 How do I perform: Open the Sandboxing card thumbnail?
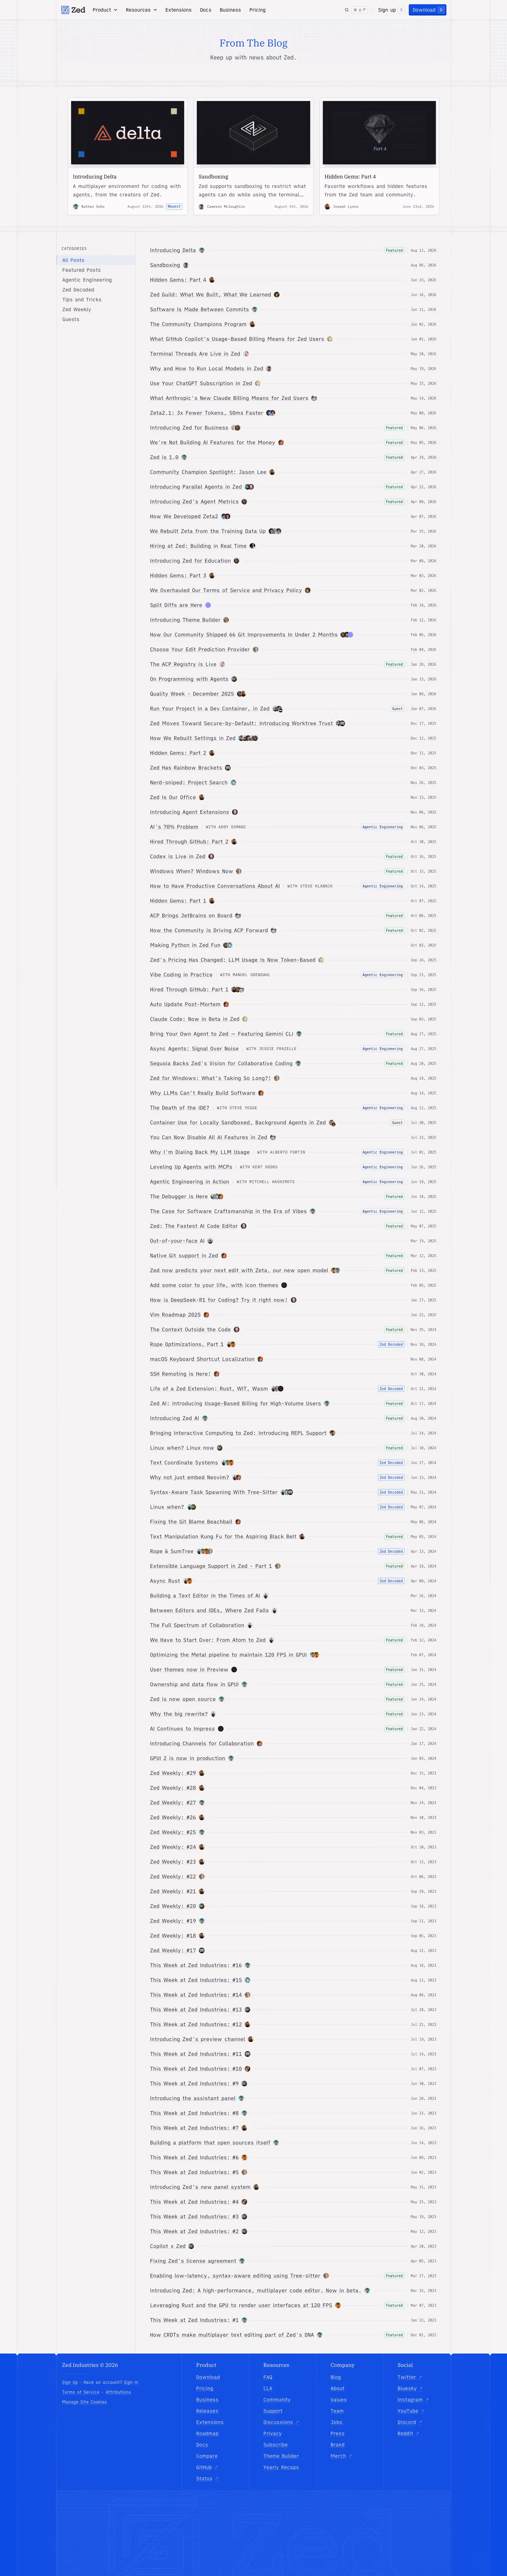coord(253,132)
